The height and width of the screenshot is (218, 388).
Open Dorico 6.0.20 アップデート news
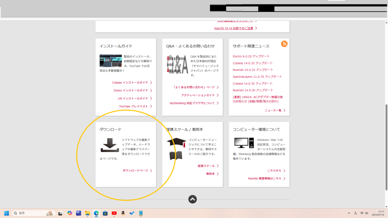(x=251, y=56)
